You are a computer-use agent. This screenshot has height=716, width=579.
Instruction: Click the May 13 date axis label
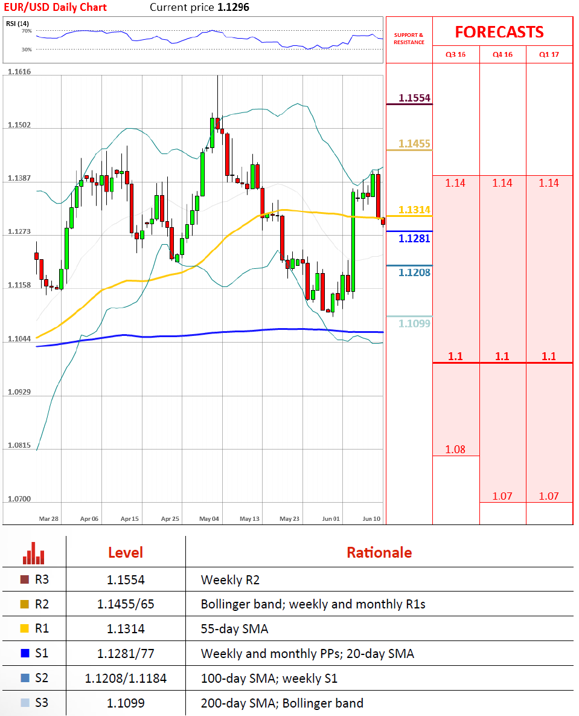tap(249, 519)
